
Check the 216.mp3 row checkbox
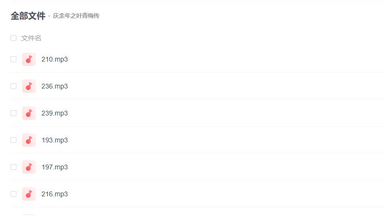click(14, 194)
